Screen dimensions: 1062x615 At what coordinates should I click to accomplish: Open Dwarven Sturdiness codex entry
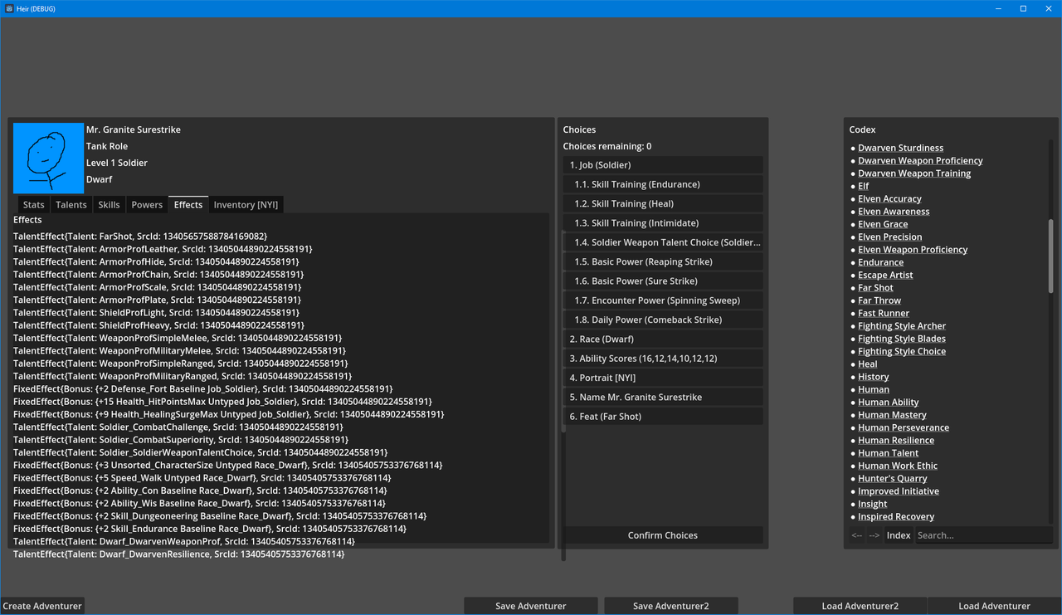[x=900, y=148]
